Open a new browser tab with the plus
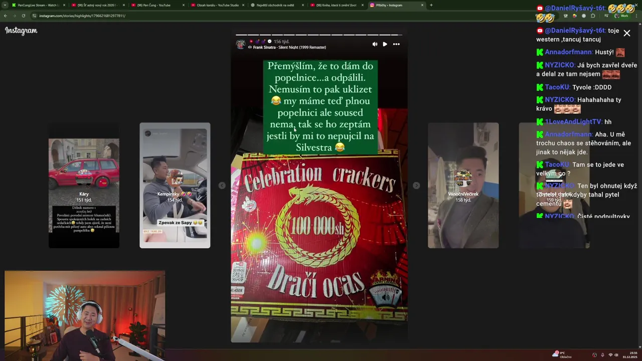Screen dimensions: 642x361 [x=431, y=5]
